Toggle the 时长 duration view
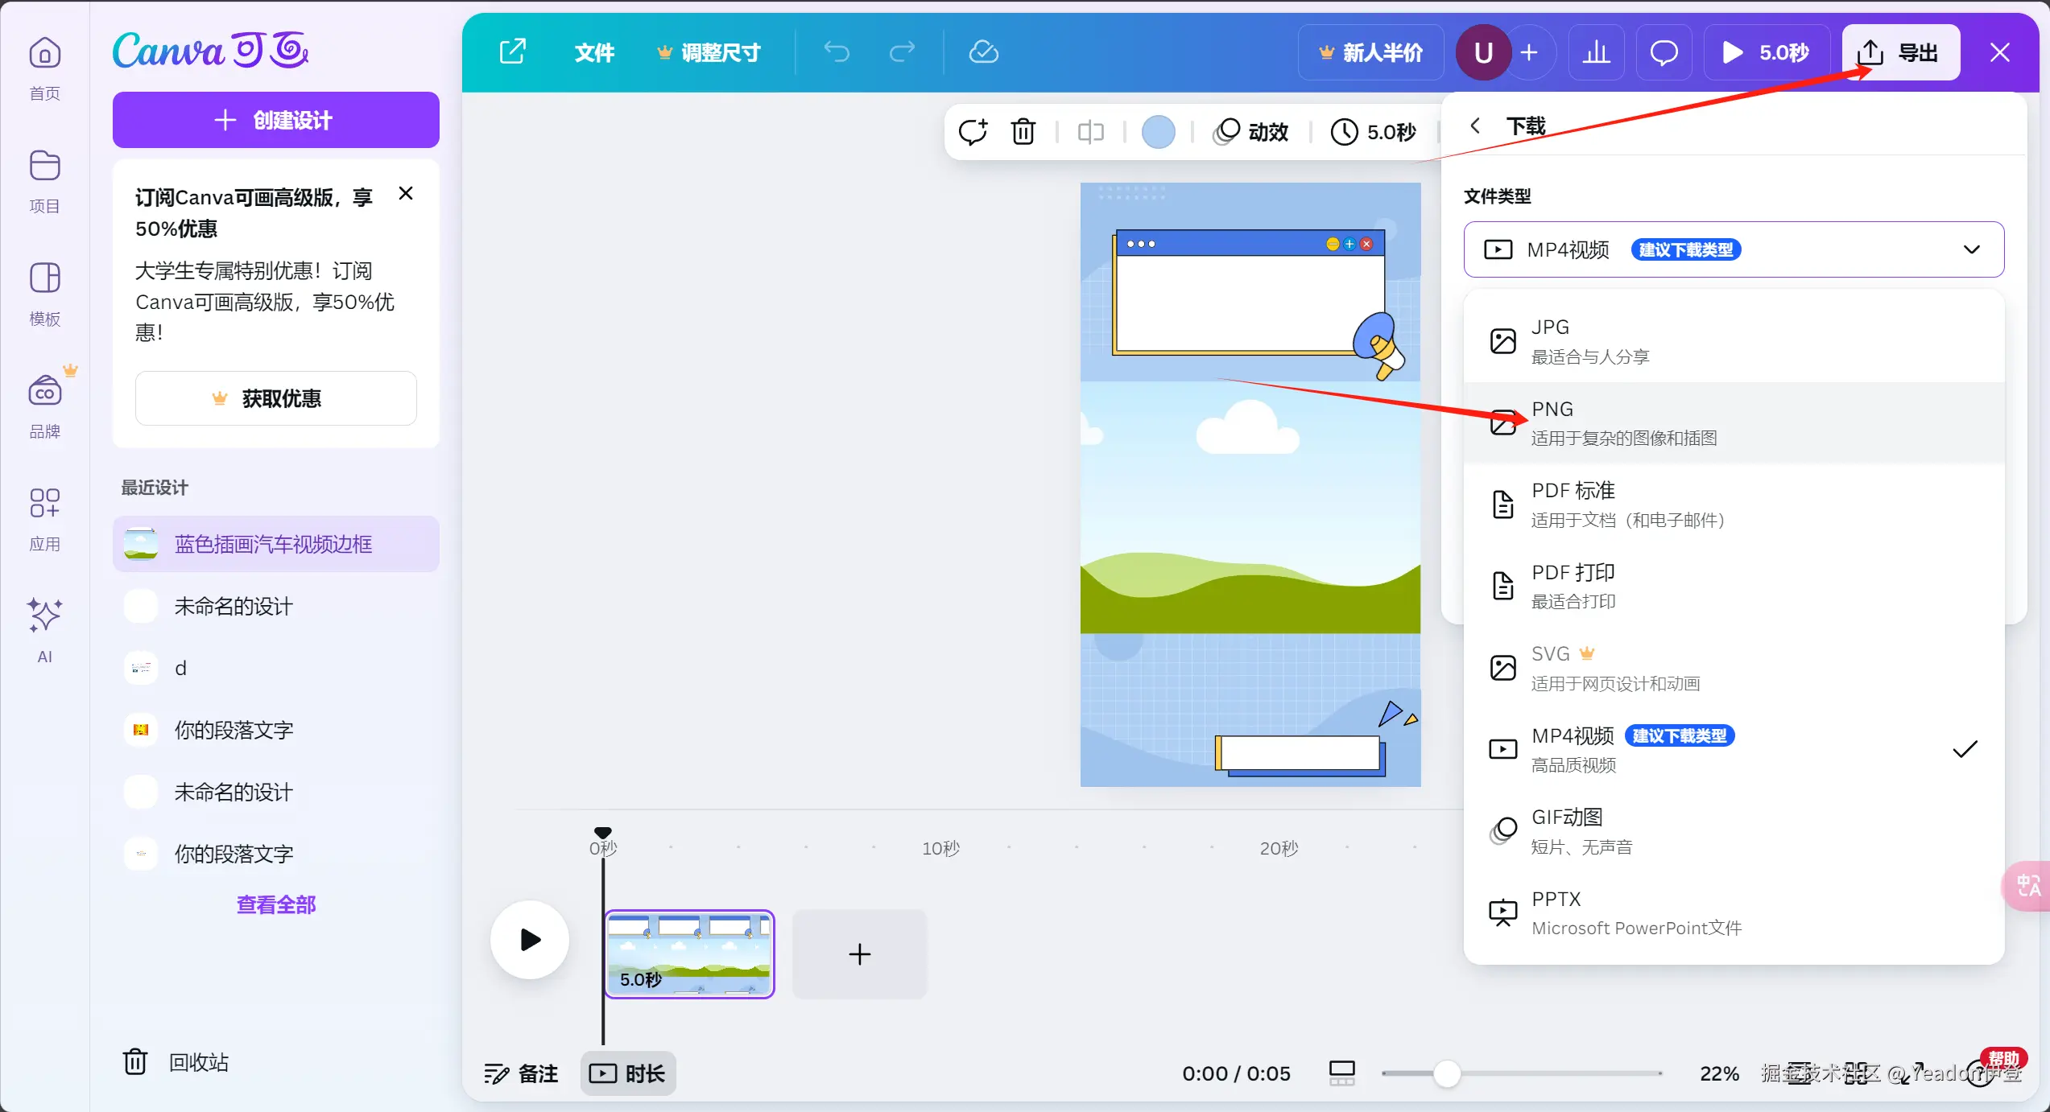The height and width of the screenshot is (1112, 2050). [x=628, y=1073]
